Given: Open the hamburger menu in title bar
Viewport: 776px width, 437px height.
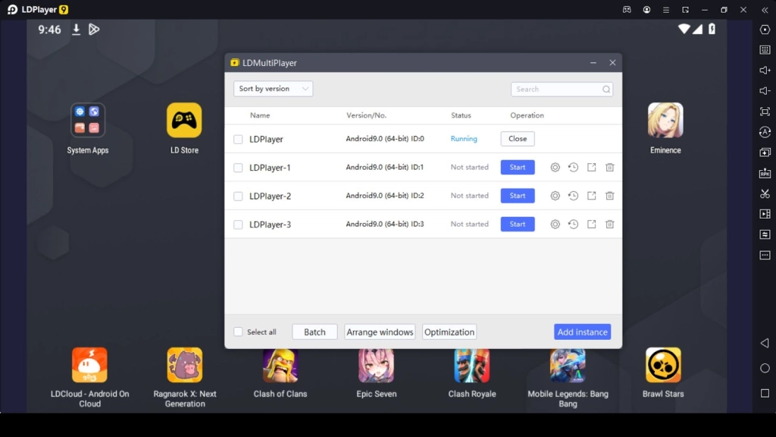Looking at the screenshot, I should tap(666, 10).
